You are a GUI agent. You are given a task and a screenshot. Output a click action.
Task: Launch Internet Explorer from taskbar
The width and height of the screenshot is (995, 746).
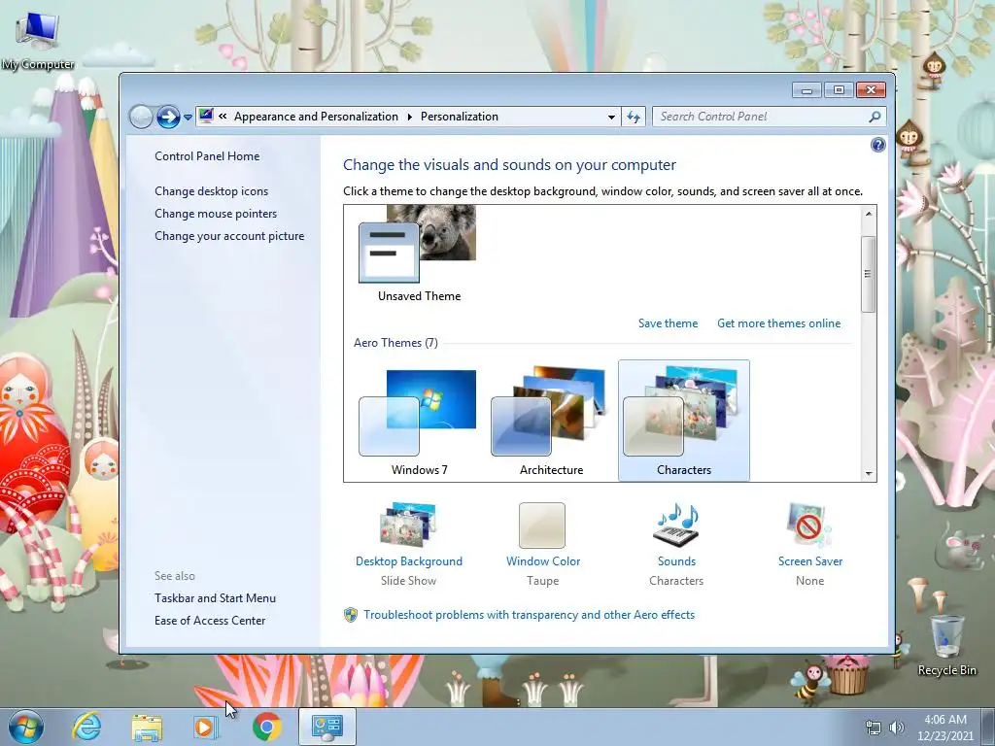point(86,727)
